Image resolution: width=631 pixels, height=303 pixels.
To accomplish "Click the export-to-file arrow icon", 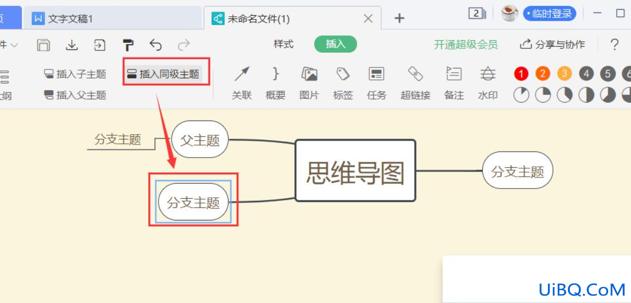I will point(99,45).
